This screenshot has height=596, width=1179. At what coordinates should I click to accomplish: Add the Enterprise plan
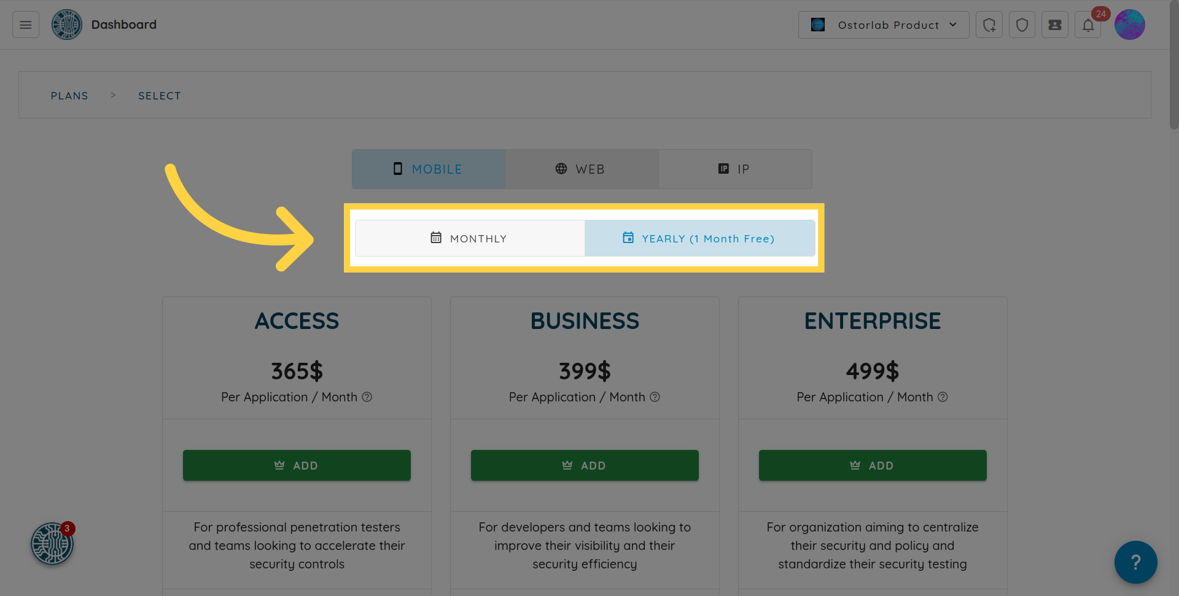(873, 465)
